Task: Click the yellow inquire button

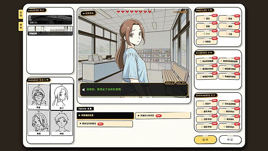Action: click(x=205, y=140)
